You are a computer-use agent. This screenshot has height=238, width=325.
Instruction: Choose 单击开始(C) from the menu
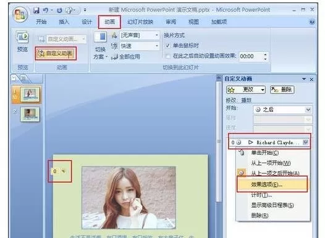point(273,153)
